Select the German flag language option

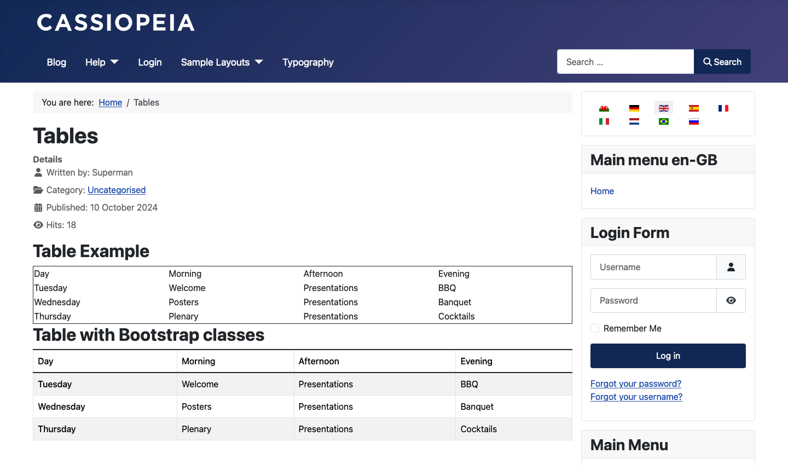pyautogui.click(x=634, y=108)
